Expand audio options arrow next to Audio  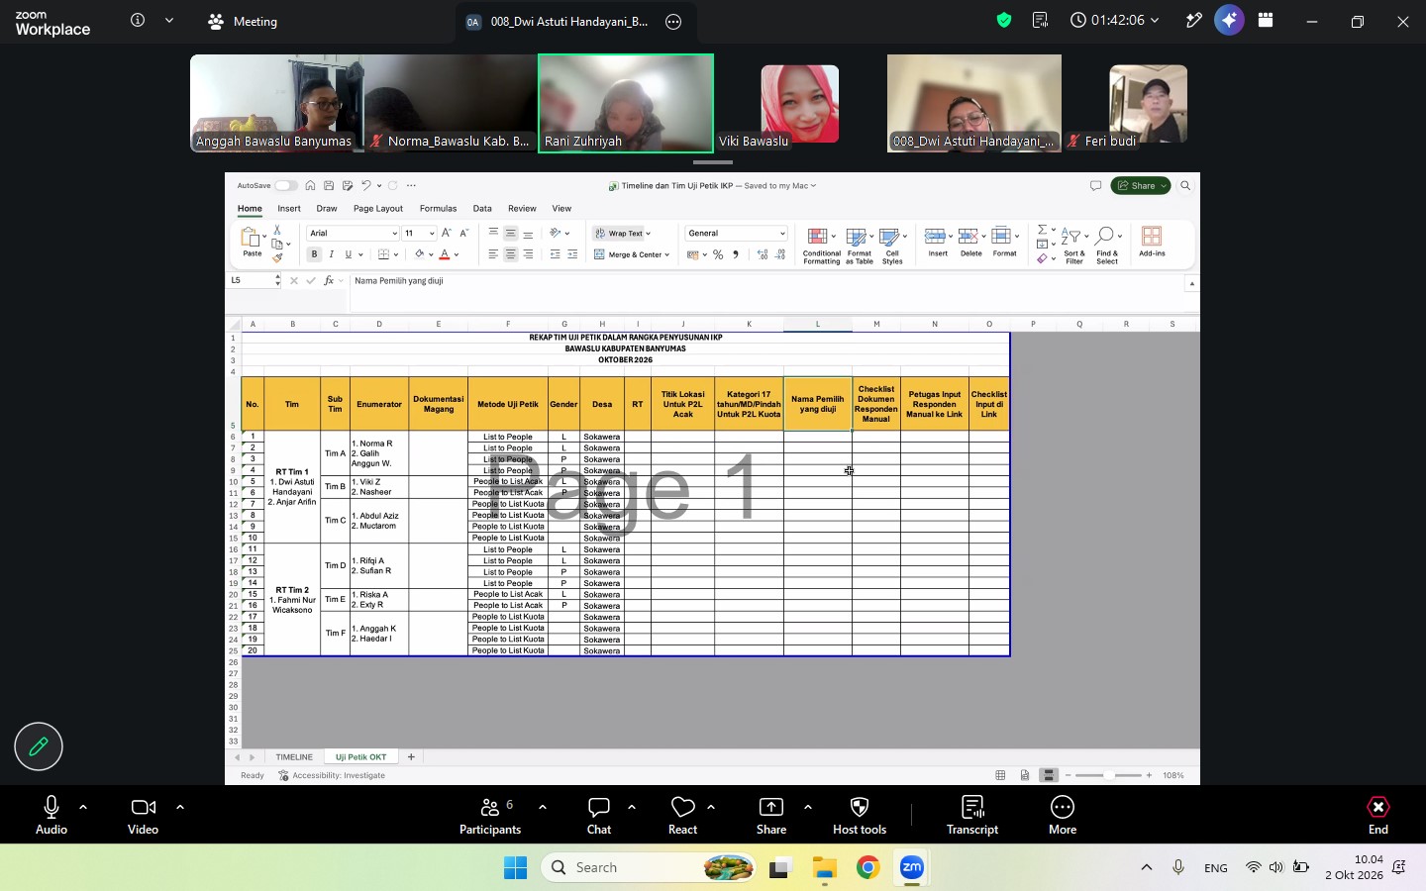(x=83, y=807)
